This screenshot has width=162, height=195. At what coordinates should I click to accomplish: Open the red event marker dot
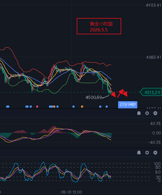(37, 107)
